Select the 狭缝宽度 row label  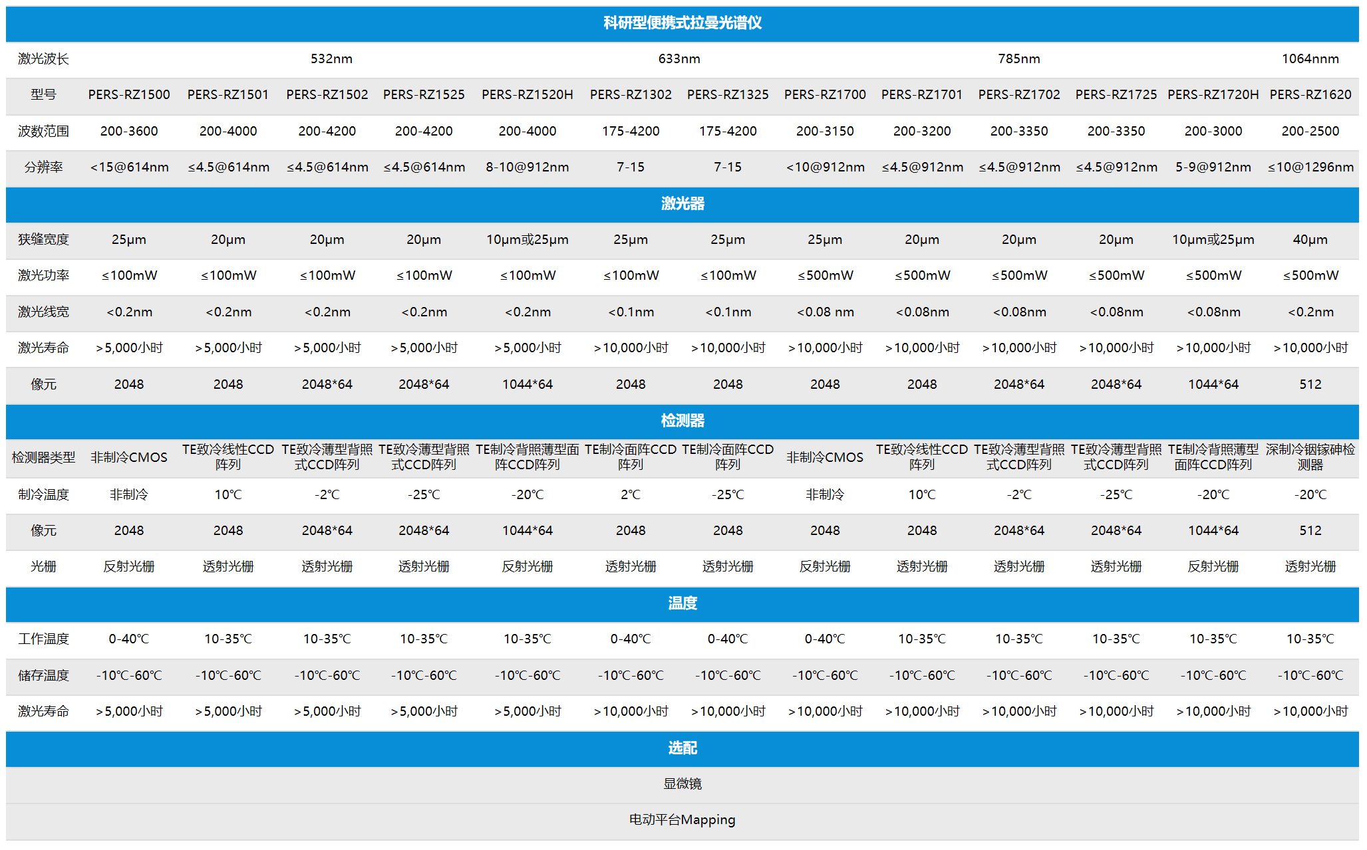43,240
